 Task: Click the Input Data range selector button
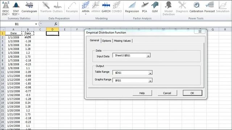[x=148, y=55]
